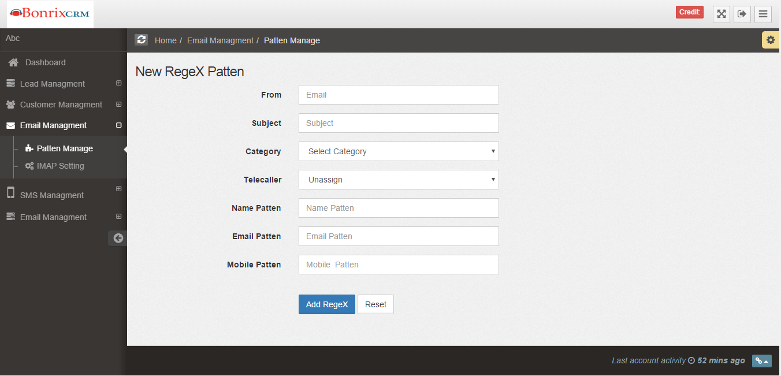781x376 pixels.
Task: Click the Mobile Patten field label
Action: tap(254, 265)
